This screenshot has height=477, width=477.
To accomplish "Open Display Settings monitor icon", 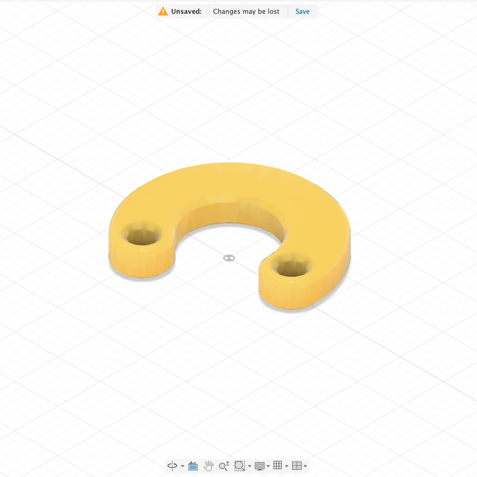I will (259, 466).
